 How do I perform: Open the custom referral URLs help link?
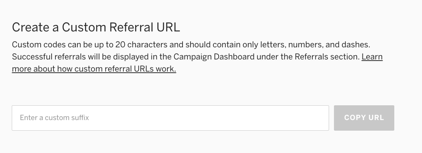(x=94, y=69)
